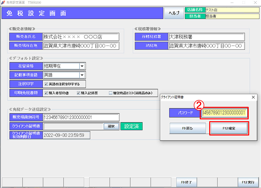261x188 pixels.
Task: Click the certificate expiry date field
Action: (x=66, y=135)
